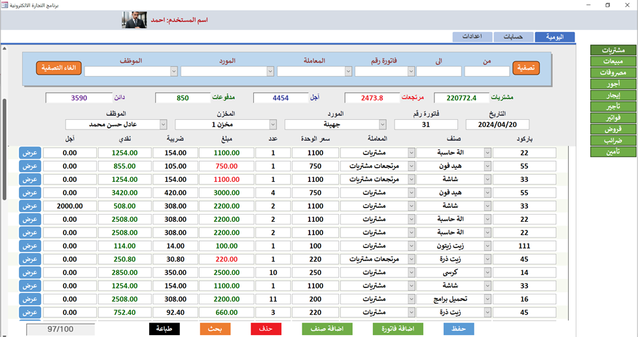This screenshot has width=638, height=337.
Task: Open the اعدادات tab
Action: [472, 37]
